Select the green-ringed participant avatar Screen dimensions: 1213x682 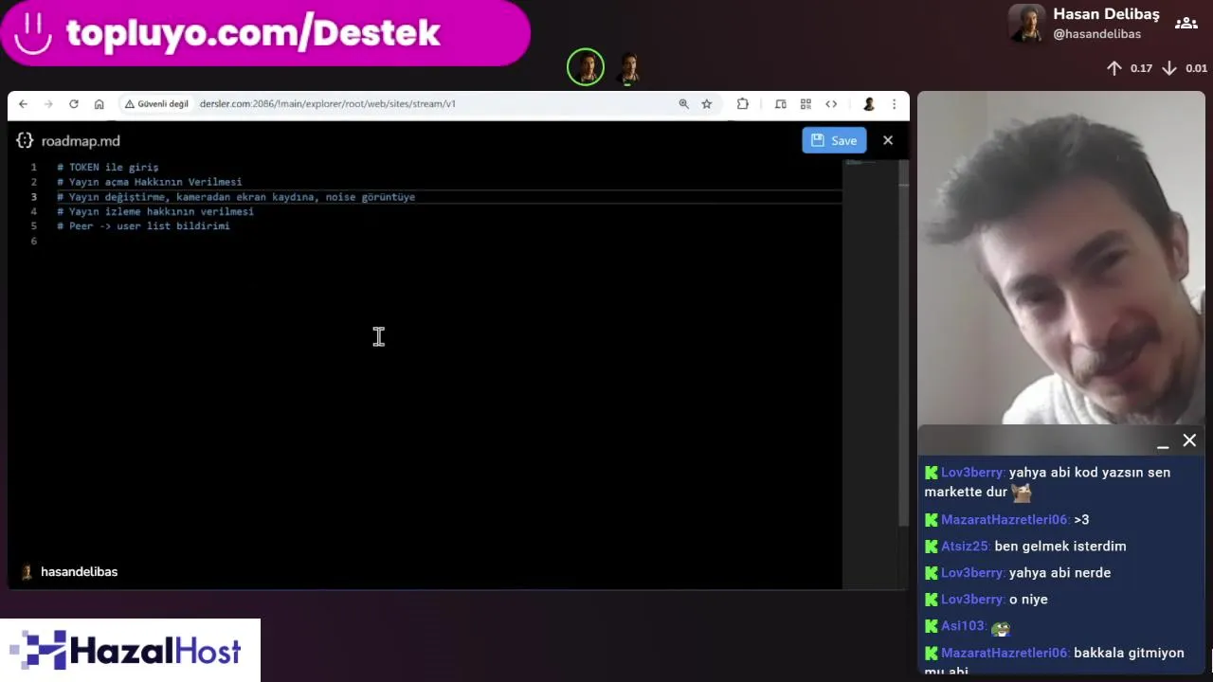[x=586, y=67]
